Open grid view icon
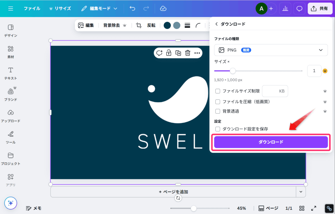Screen dimensions: 335x214 point(302,208)
